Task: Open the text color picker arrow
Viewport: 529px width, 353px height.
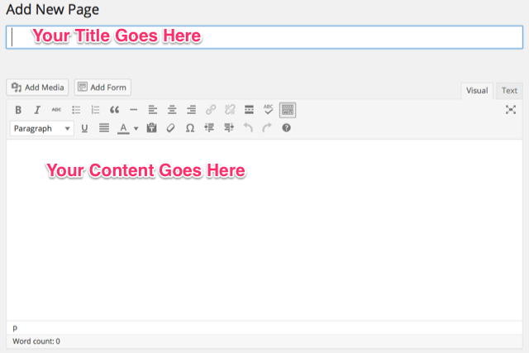Action: [x=136, y=129]
